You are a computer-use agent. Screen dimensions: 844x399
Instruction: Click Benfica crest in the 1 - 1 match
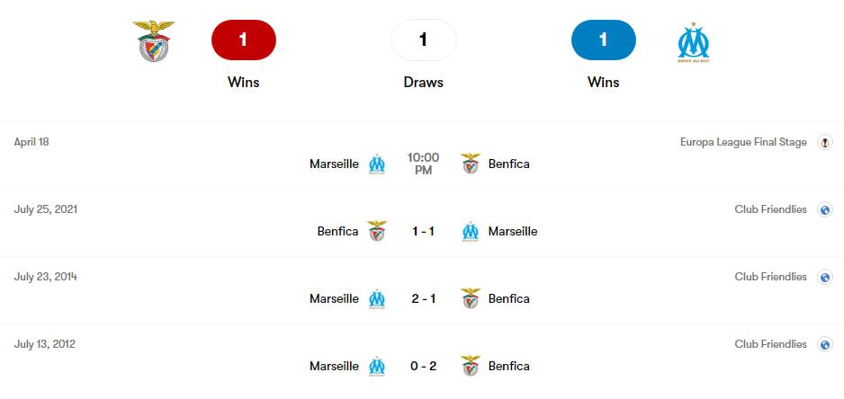pyautogui.click(x=377, y=231)
